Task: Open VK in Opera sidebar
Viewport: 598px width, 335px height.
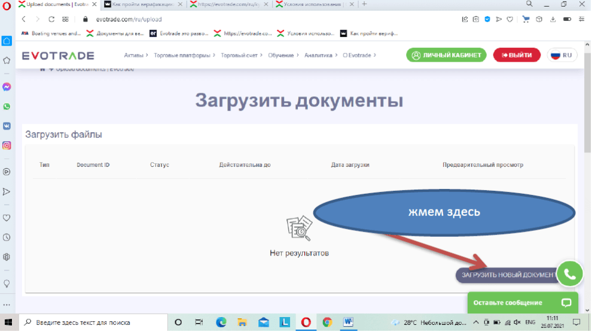Action: point(7,126)
